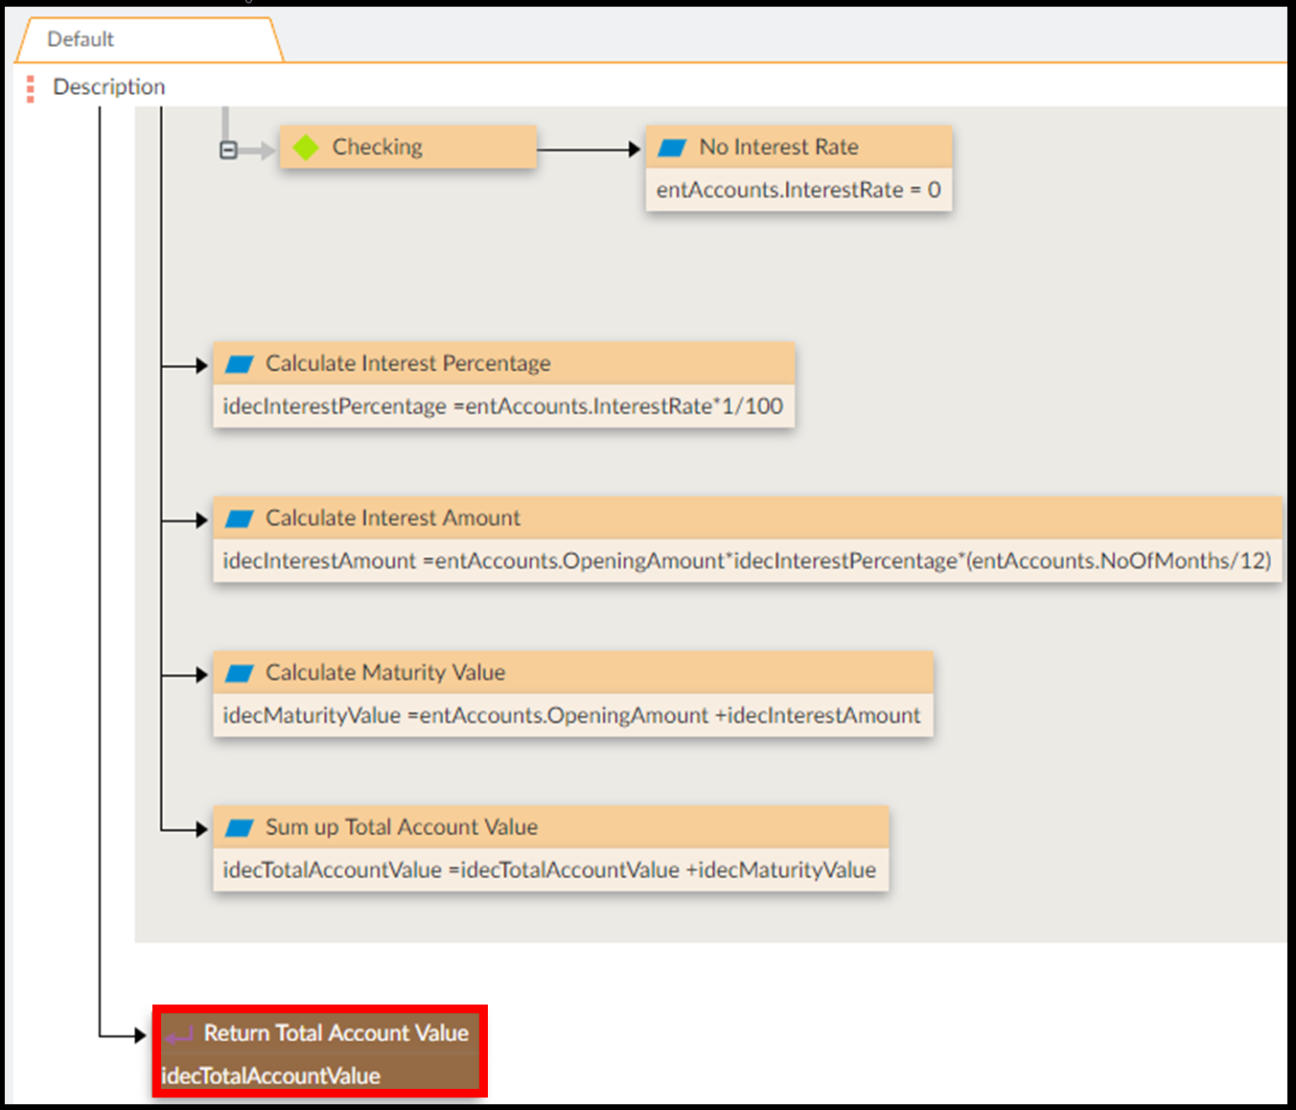The width and height of the screenshot is (1296, 1110).
Task: Open the Description drag-handle menu icon
Action: click(31, 88)
